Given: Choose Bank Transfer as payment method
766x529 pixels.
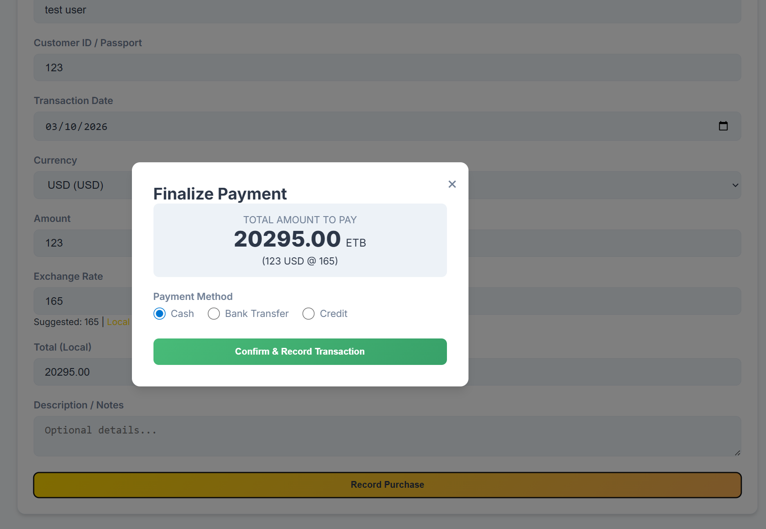Looking at the screenshot, I should tap(214, 314).
